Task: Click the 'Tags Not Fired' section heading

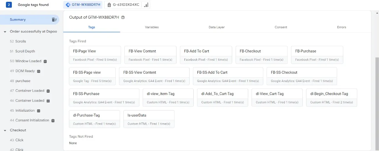Action: coord(81,136)
